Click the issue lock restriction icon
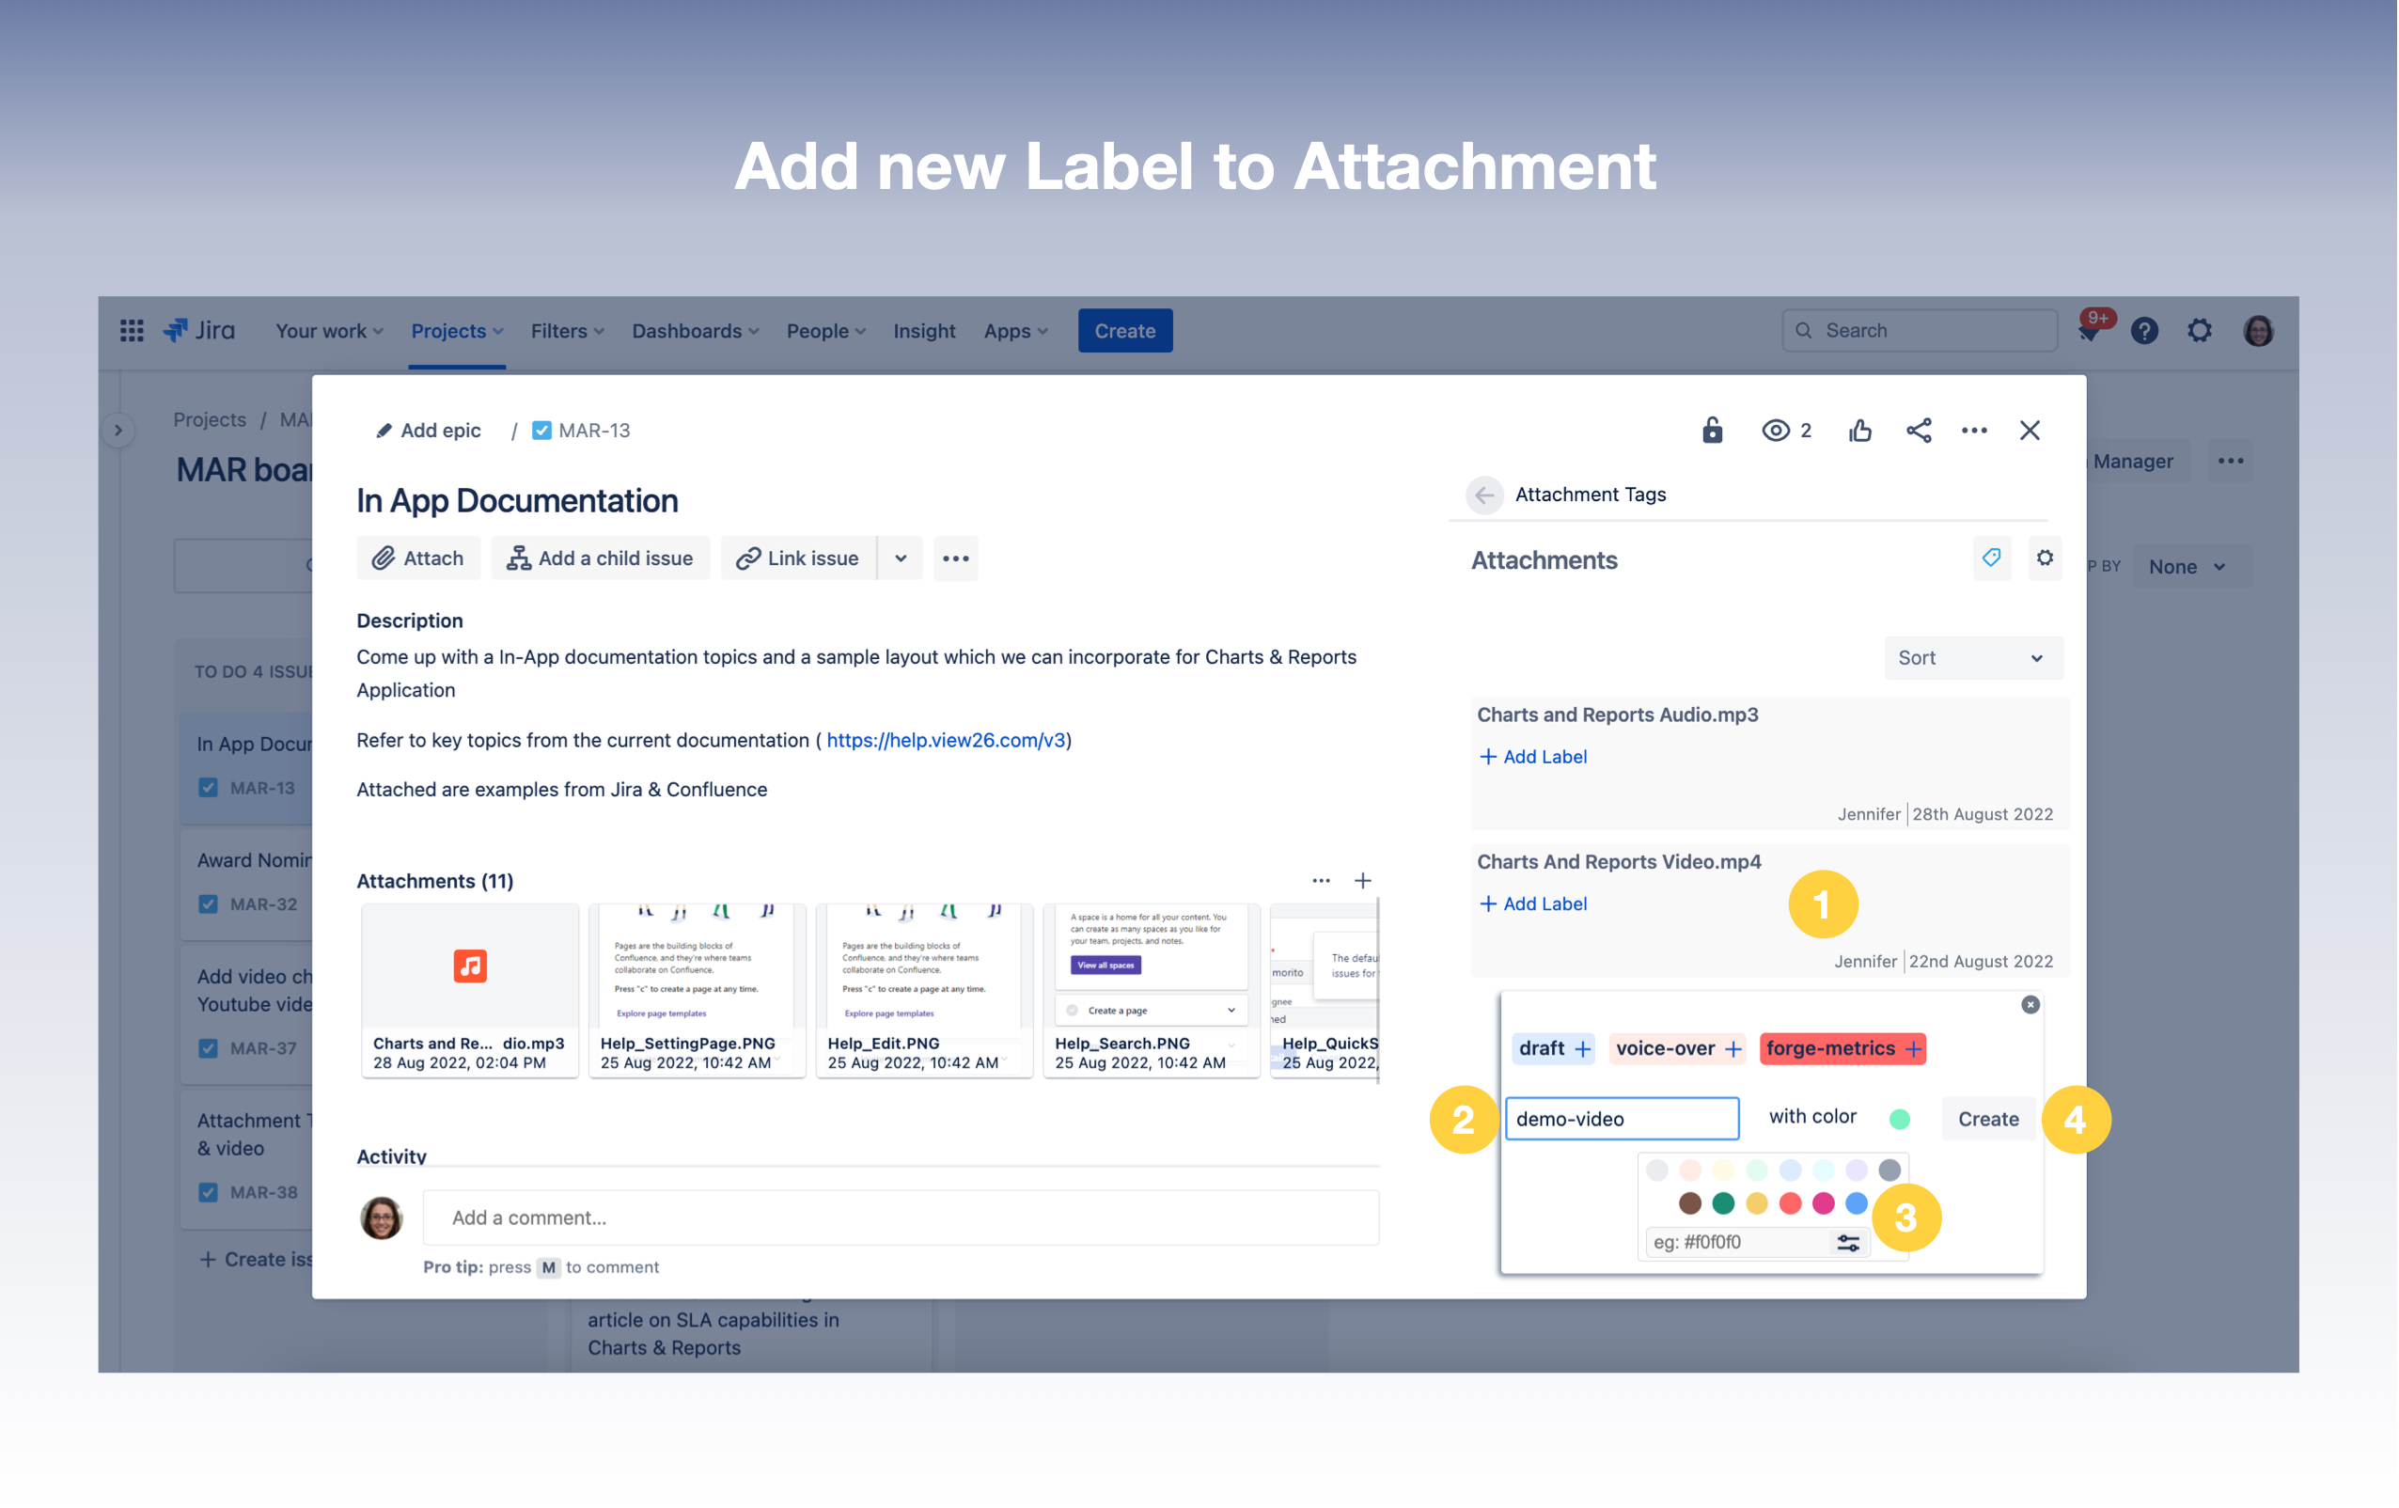 (x=1712, y=431)
